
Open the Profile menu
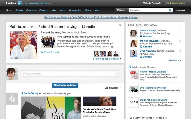tap(19, 10)
